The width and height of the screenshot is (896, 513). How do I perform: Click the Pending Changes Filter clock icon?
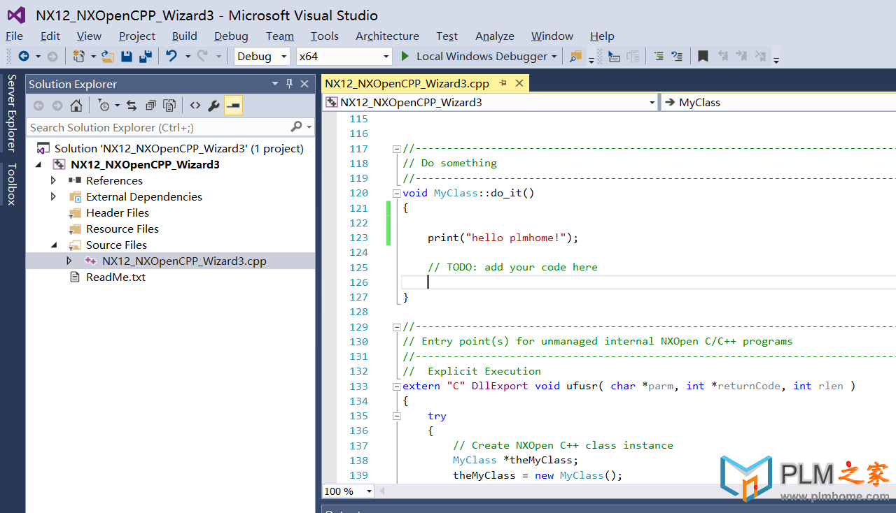104,106
